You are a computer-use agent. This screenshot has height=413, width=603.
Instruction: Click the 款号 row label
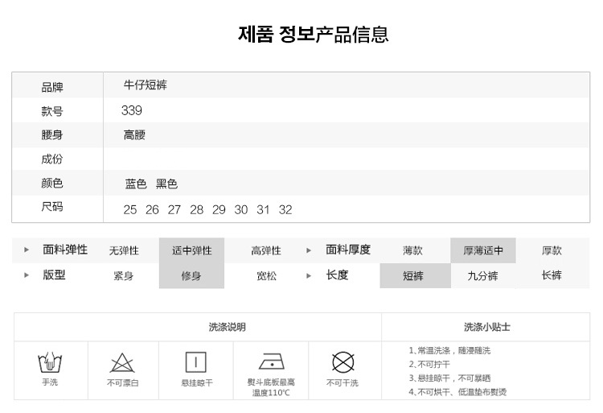(x=52, y=111)
